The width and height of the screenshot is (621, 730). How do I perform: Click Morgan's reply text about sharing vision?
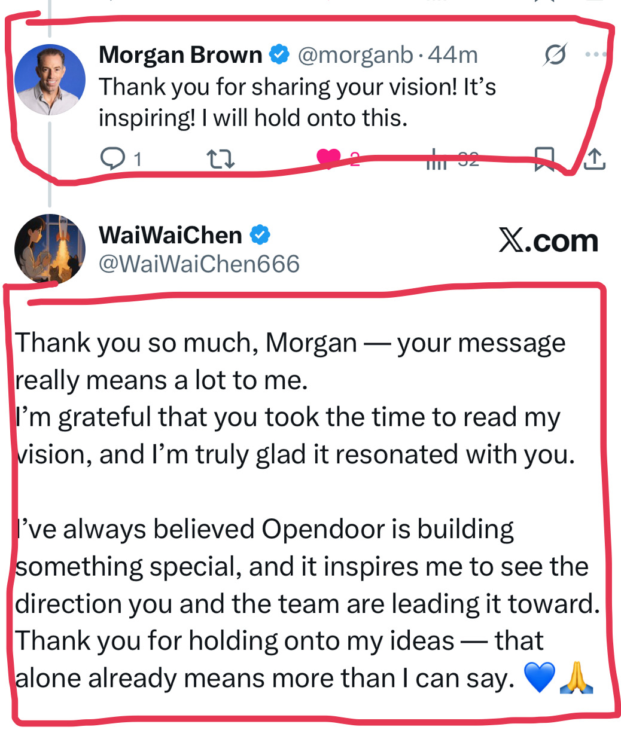297,102
